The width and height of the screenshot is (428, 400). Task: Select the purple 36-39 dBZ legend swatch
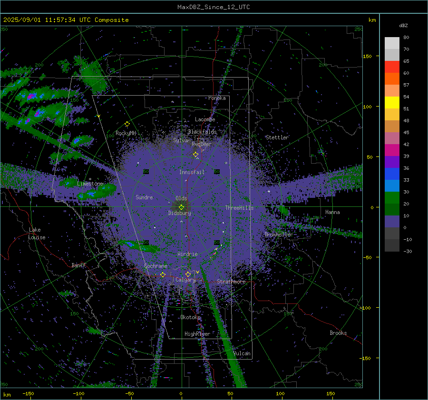click(392, 162)
